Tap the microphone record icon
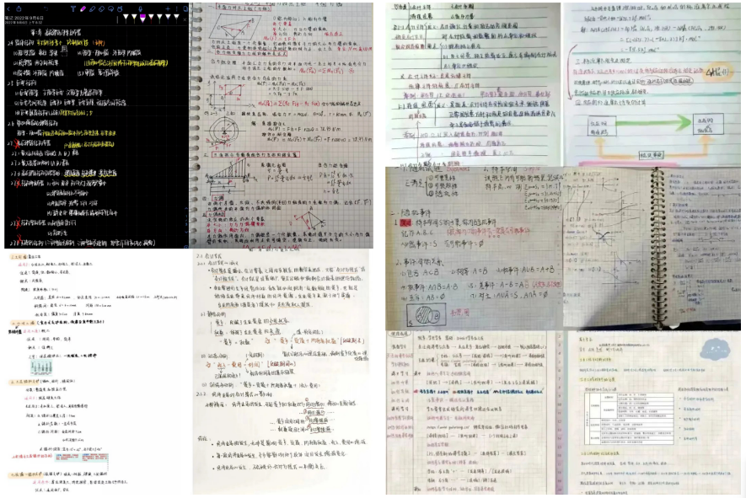 tap(140, 8)
